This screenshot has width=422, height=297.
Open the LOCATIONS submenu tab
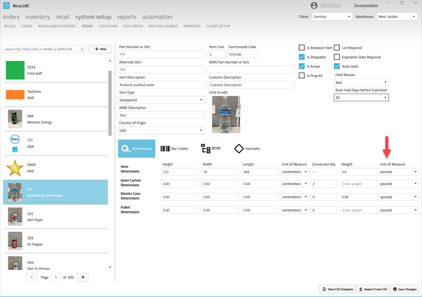pos(108,26)
